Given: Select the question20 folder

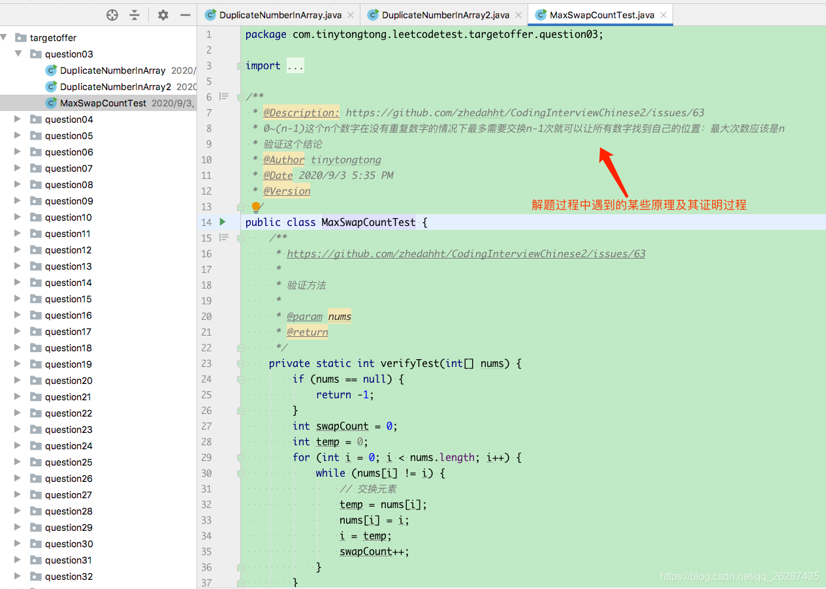Looking at the screenshot, I should click(x=68, y=381).
